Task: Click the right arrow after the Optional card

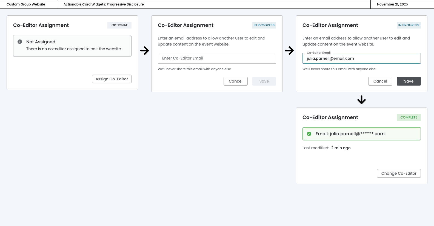Action: 145,50
